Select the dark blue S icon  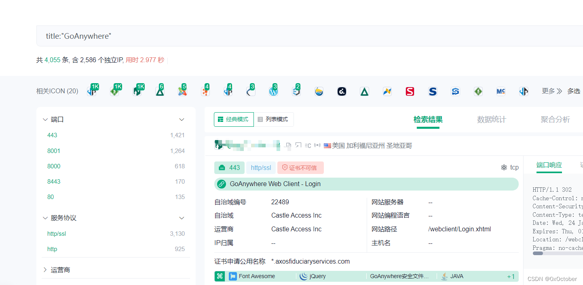(x=433, y=92)
